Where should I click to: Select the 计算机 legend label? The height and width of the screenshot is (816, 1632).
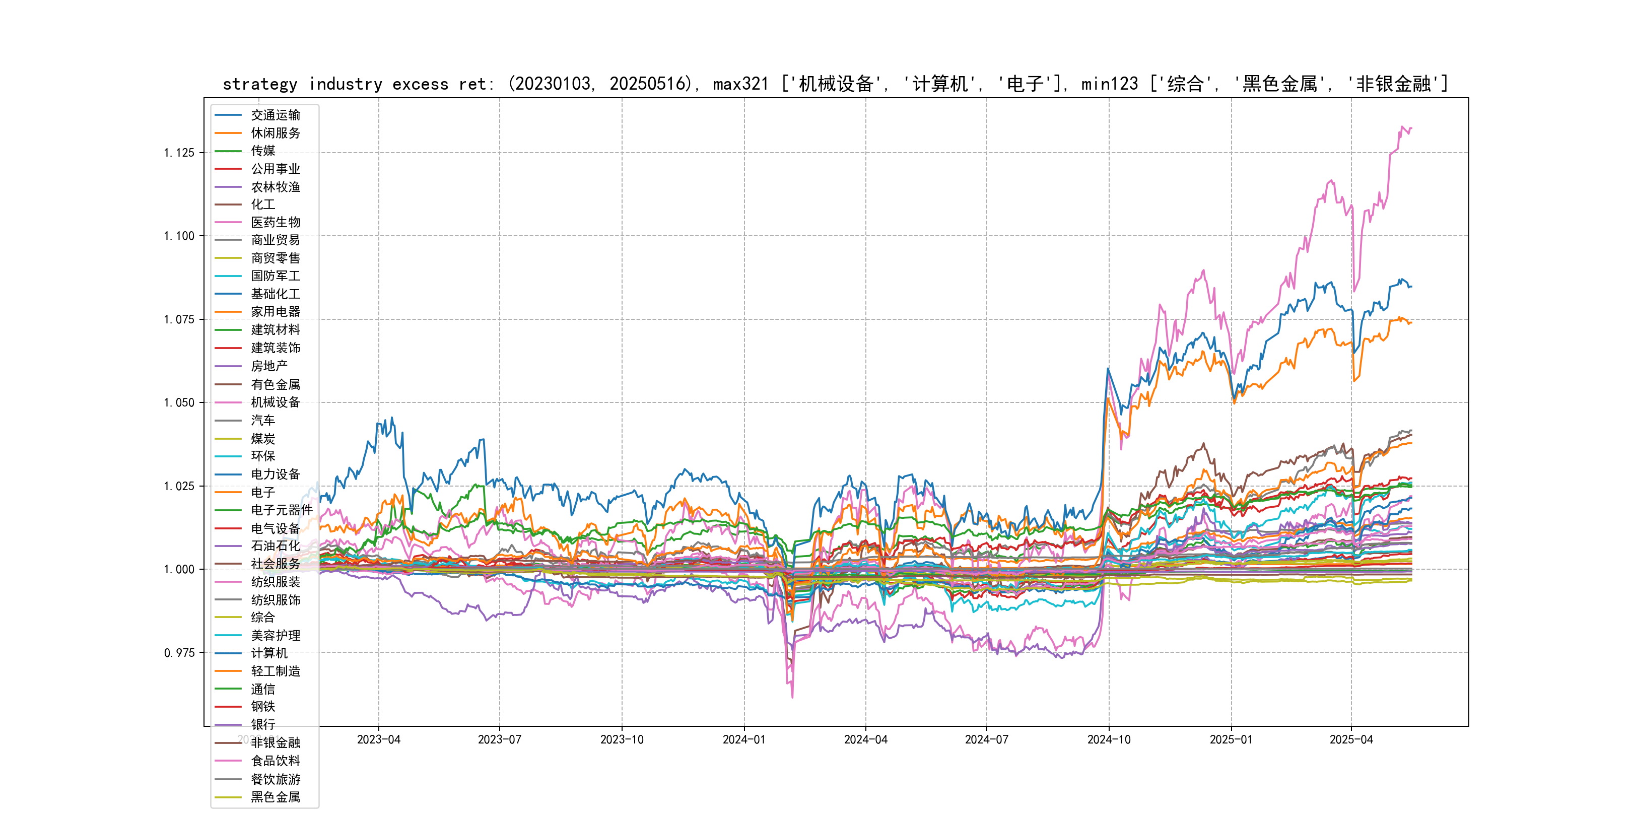coord(268,653)
